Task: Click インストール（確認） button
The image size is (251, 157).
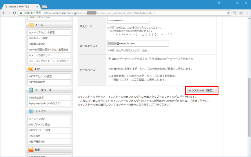Action: (202, 90)
